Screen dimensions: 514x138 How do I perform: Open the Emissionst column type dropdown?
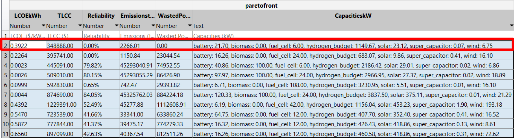click(153, 26)
